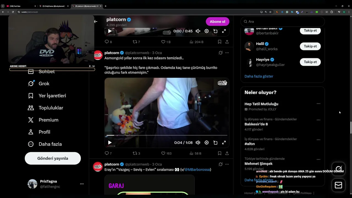Follow Hayriye with Takip et
The height and width of the screenshot is (198, 352).
(x=310, y=62)
